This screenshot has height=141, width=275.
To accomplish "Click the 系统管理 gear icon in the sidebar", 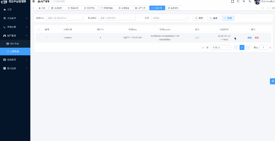I will click(x=5, y=18).
